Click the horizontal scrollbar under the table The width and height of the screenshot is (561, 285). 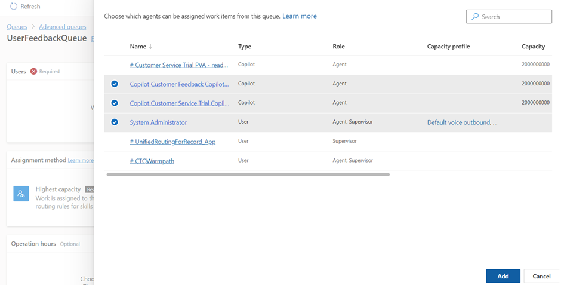coord(248,174)
